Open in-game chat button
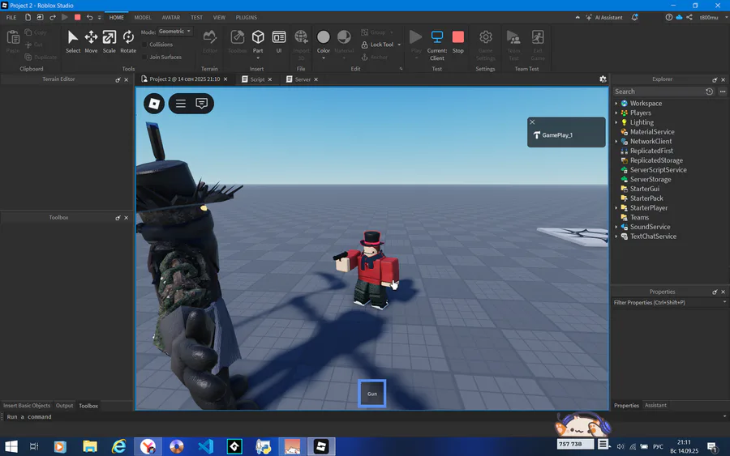730x456 pixels. point(202,103)
